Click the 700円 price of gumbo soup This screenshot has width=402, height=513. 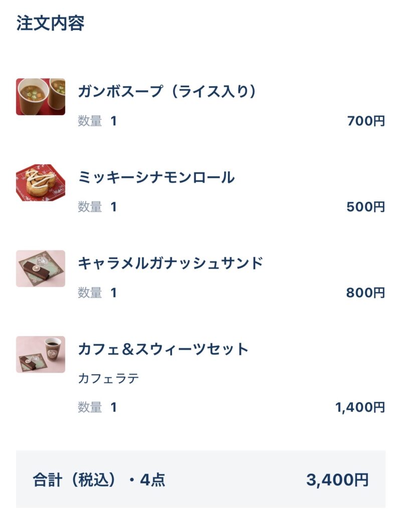[366, 121]
